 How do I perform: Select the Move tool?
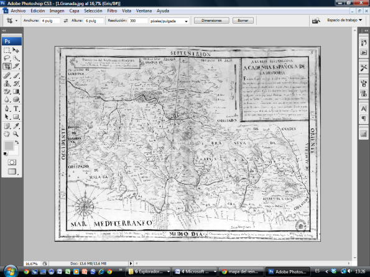coord(16,50)
